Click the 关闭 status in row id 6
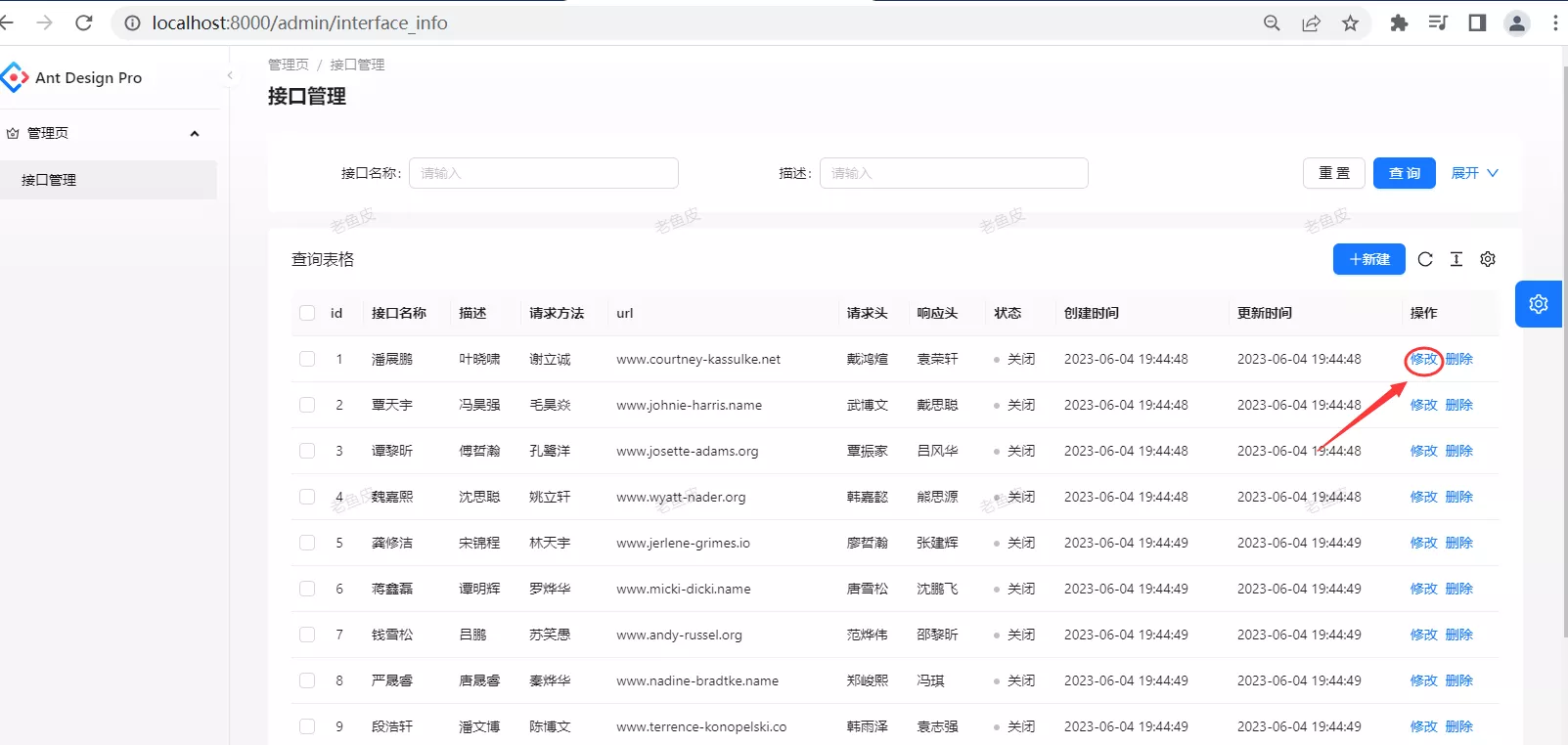Screen dimensions: 1568x745 click(1021, 589)
